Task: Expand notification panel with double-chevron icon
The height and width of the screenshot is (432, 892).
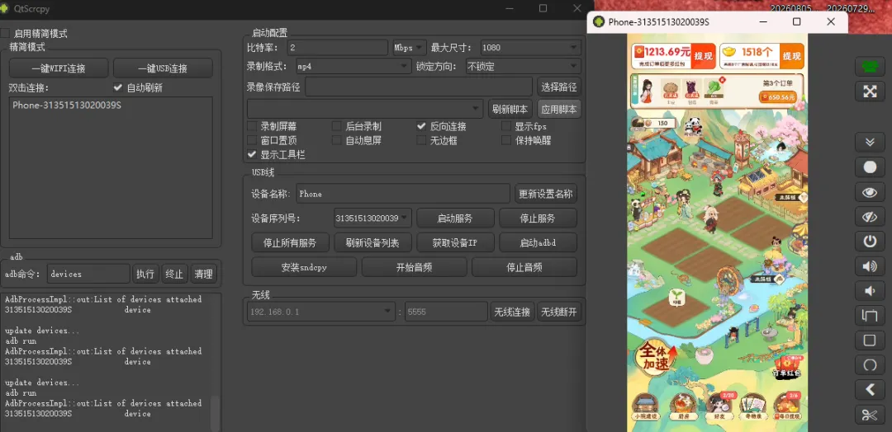Action: pyautogui.click(x=869, y=142)
